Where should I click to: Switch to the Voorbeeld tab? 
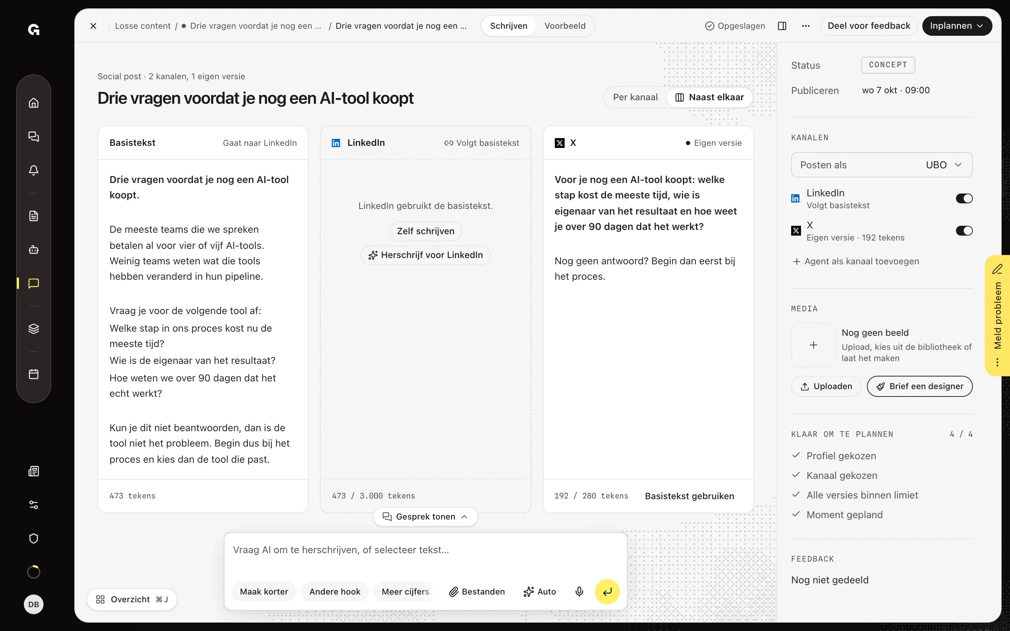[565, 26]
